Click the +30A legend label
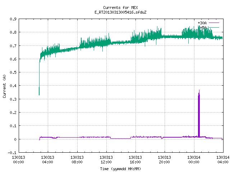230x172 pixels. click(202, 23)
